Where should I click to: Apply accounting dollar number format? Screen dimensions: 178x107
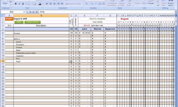[87, 4]
